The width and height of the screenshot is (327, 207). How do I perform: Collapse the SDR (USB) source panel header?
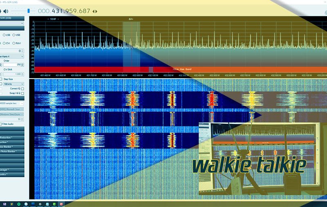coord(12,18)
